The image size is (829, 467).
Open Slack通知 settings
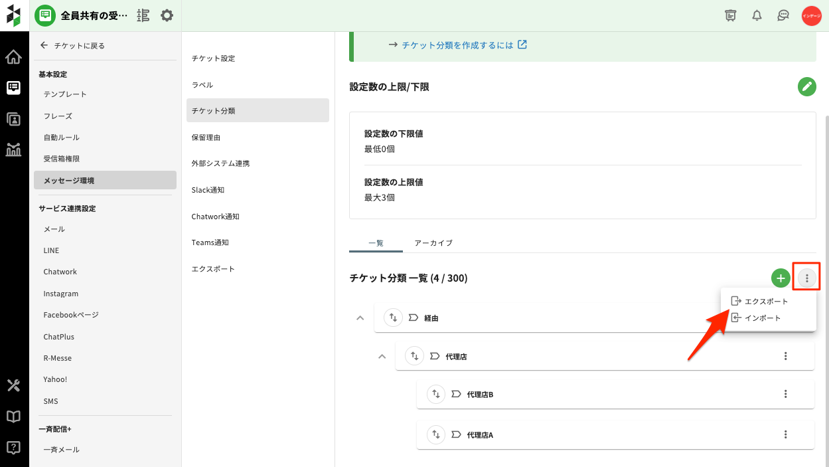pos(208,190)
